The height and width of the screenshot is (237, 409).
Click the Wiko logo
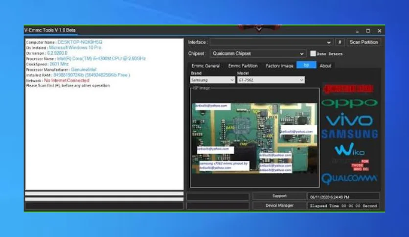coord(349,149)
